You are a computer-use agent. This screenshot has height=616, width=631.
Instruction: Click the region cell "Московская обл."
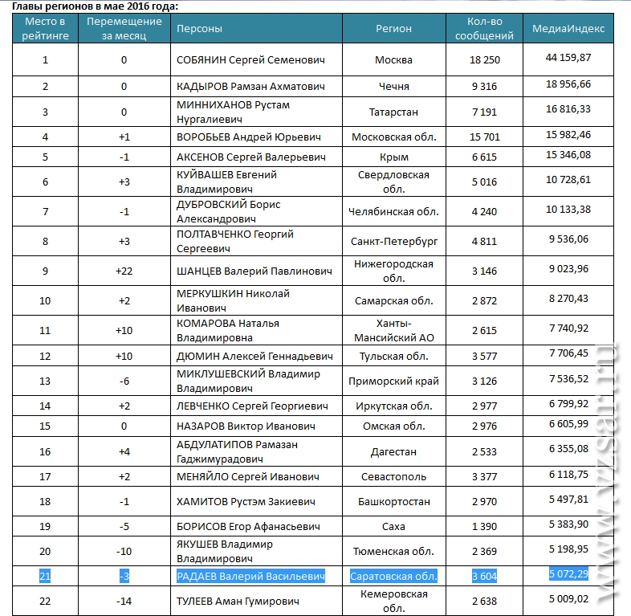coord(394,137)
